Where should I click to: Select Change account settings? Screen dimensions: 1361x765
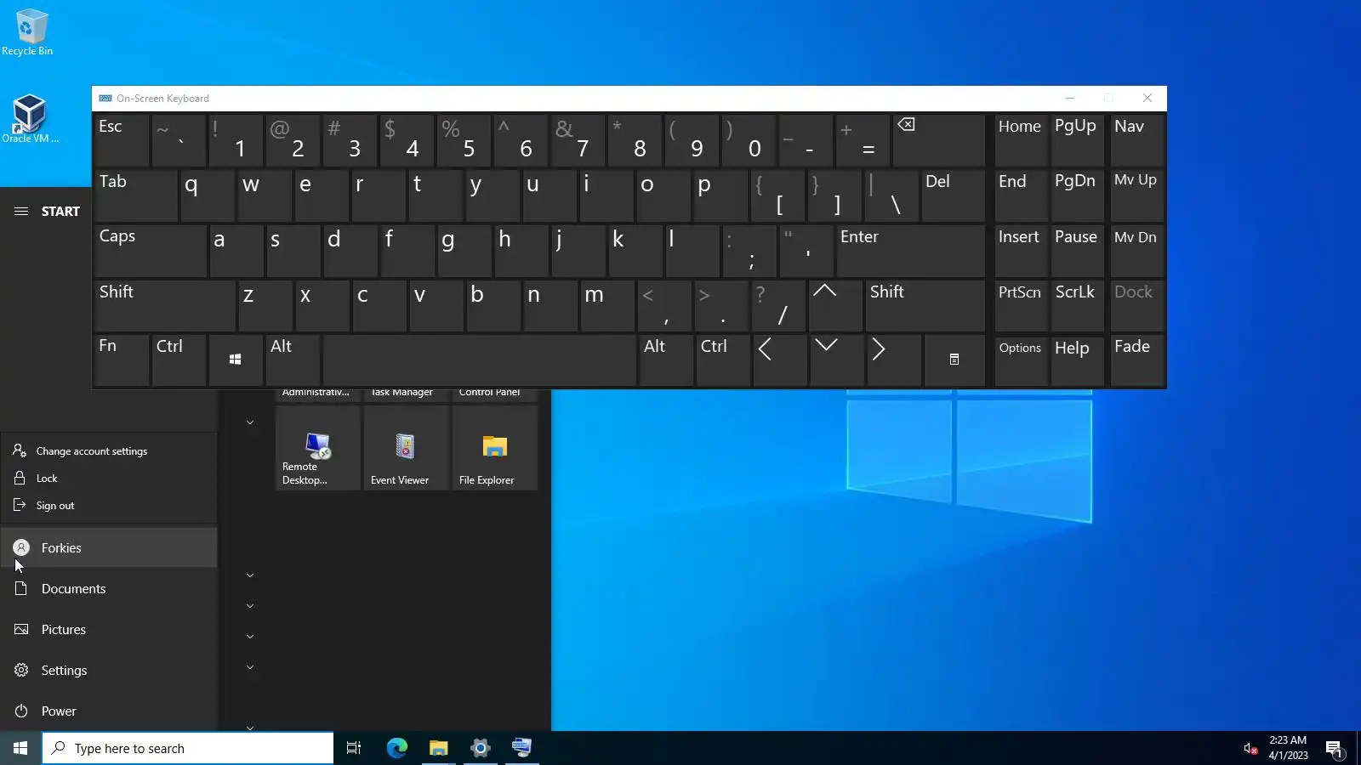tap(109, 451)
